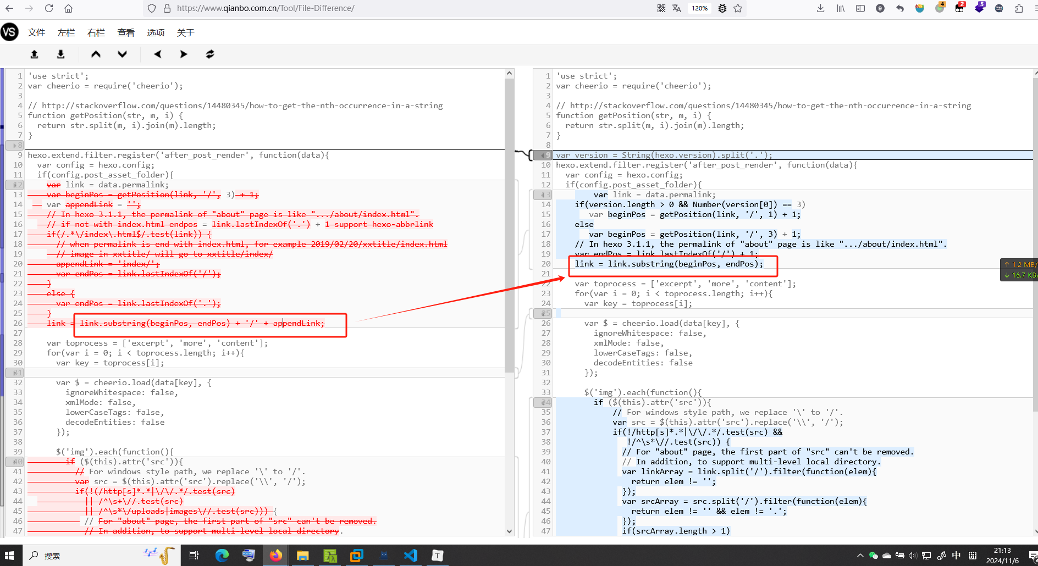Jump to next difference with down chevron
1038x566 pixels.
coord(122,54)
